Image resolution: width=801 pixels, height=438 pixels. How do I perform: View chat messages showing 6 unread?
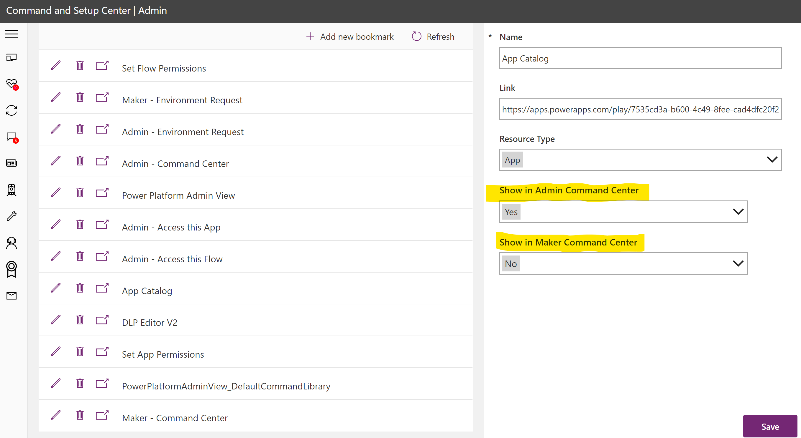pyautogui.click(x=11, y=137)
